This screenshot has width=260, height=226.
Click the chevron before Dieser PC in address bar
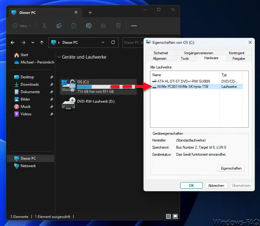point(59,43)
